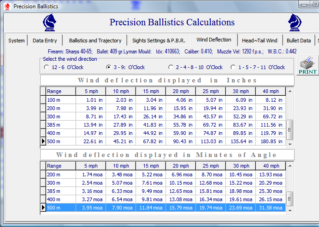Image resolution: width=319 pixels, height=227 pixels.
Task: Select 12 - 6 O'Clock wind direction
Action: tap(46, 67)
